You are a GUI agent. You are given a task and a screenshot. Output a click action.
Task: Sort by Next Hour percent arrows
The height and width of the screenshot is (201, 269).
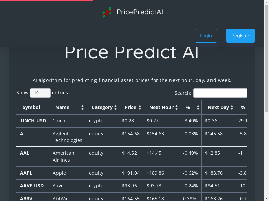(x=198, y=108)
